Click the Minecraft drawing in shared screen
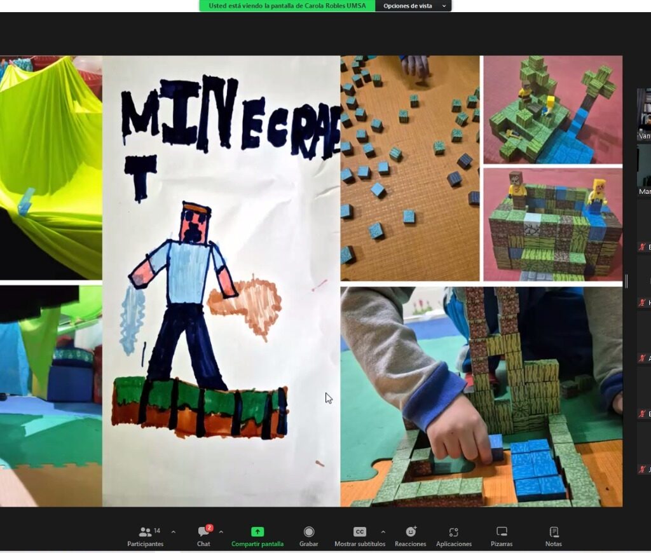This screenshot has width=651, height=553. coord(221,280)
